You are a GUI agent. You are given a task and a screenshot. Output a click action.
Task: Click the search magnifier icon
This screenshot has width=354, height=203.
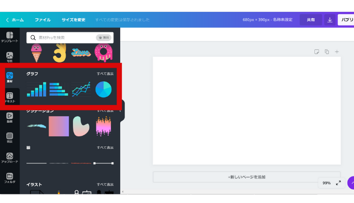(33, 37)
